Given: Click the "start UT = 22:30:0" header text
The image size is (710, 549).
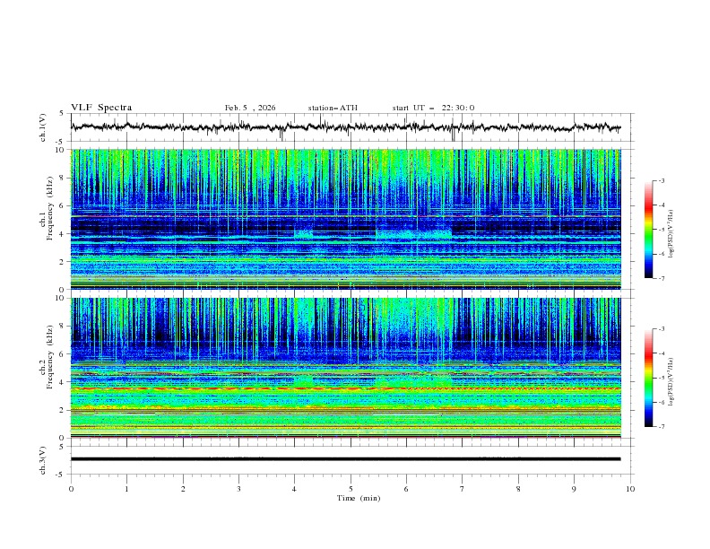Looking at the screenshot, I should pyautogui.click(x=433, y=108).
